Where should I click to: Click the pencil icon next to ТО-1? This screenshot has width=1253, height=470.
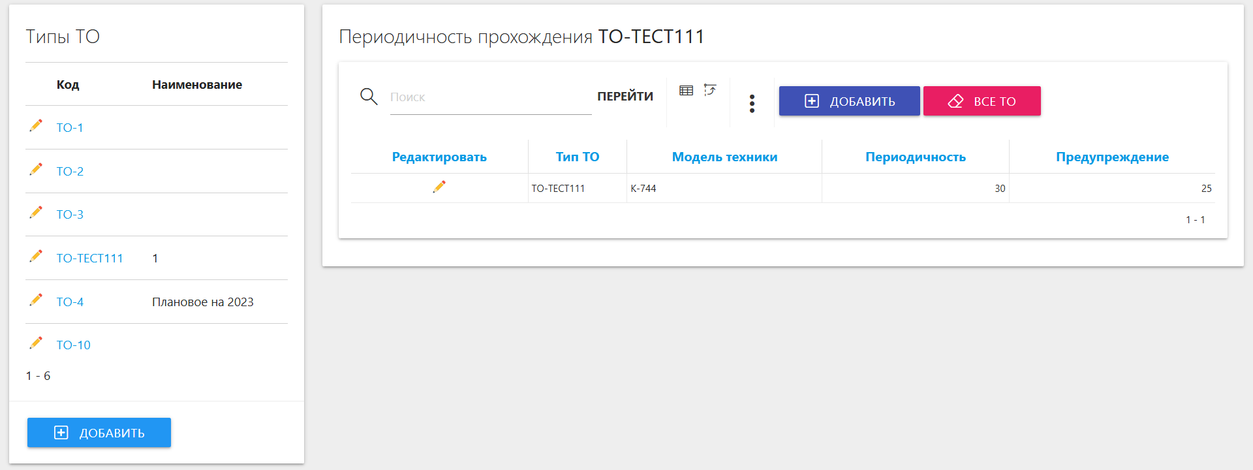(x=36, y=125)
